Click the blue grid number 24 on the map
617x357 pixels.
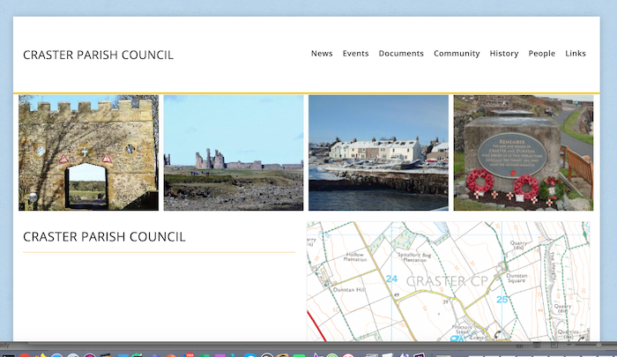(x=391, y=279)
